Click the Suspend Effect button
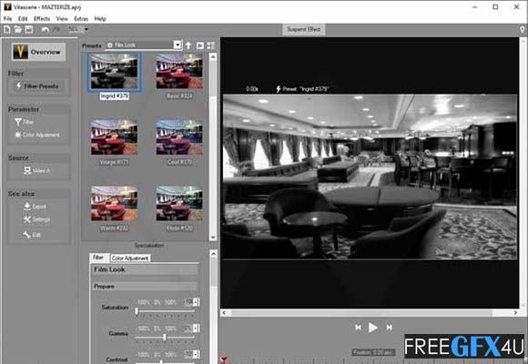 tap(304, 29)
